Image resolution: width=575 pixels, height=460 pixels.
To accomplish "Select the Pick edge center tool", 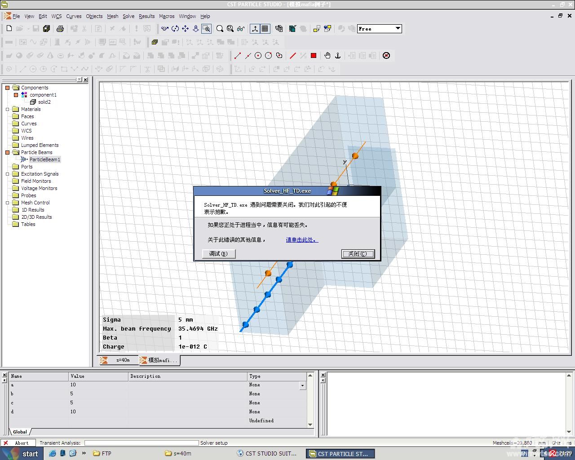I will [x=248, y=56].
